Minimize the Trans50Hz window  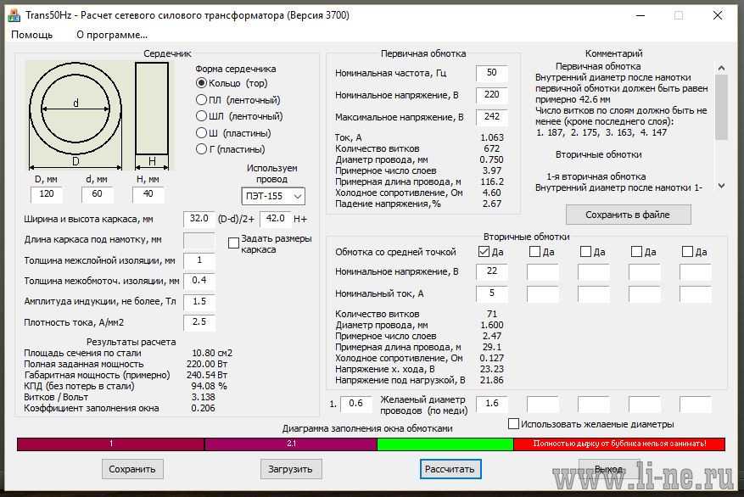tap(641, 15)
